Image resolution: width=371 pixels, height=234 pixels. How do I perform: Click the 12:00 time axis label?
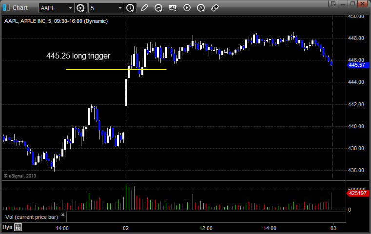[206, 228]
